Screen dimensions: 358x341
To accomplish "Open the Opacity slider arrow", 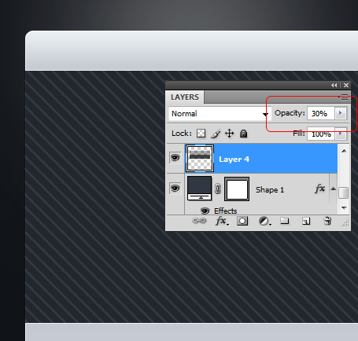I will point(341,113).
